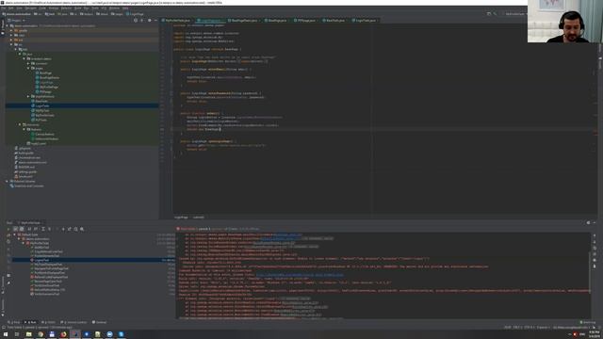
Task: Click Git branch widget in status bar
Action: click(x=571, y=328)
